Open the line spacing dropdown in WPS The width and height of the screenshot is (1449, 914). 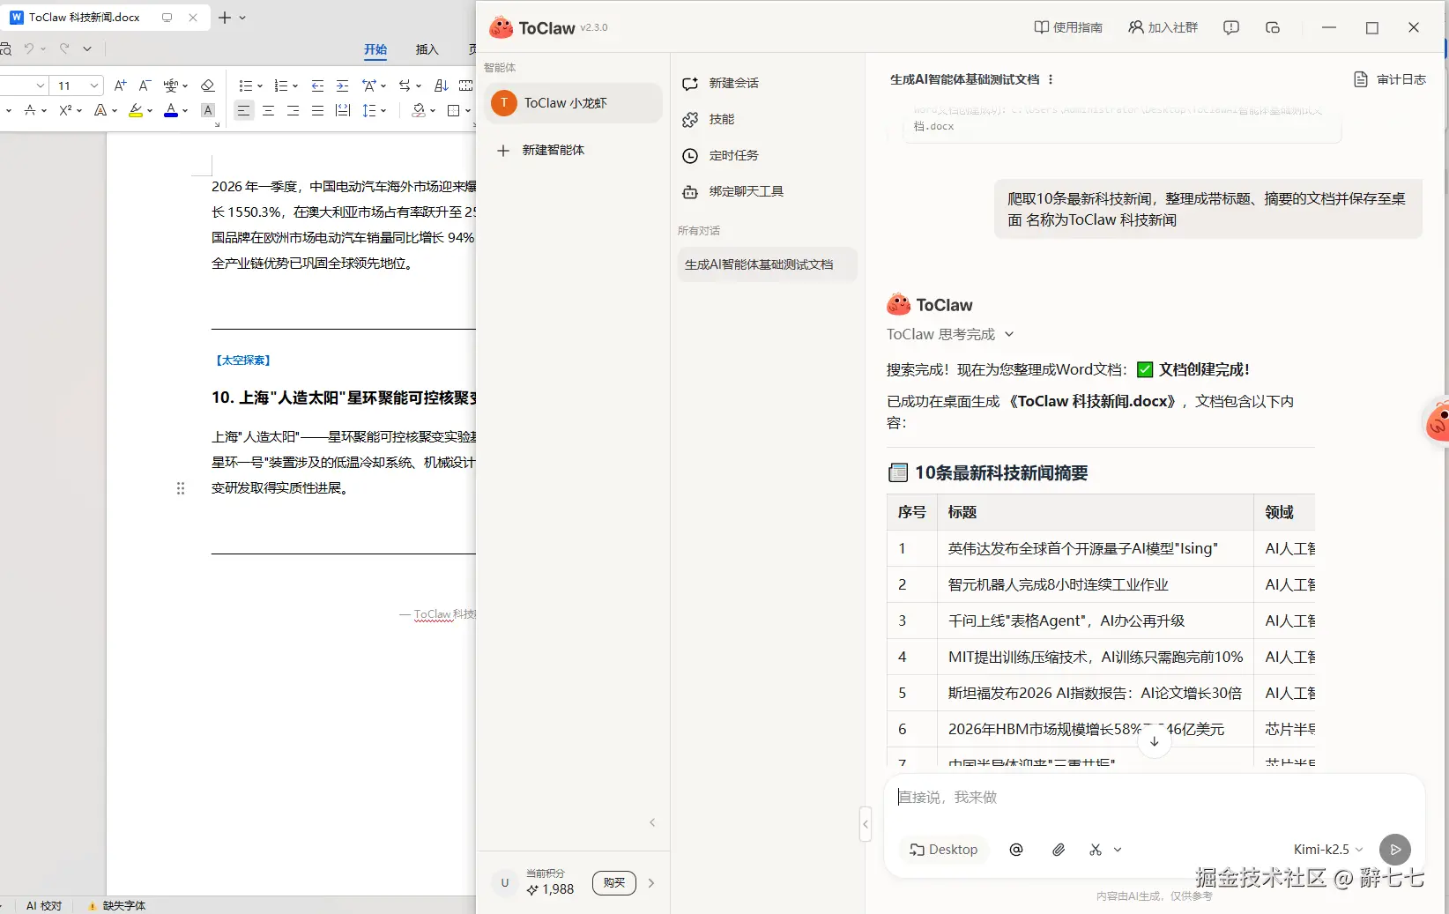coord(383,111)
